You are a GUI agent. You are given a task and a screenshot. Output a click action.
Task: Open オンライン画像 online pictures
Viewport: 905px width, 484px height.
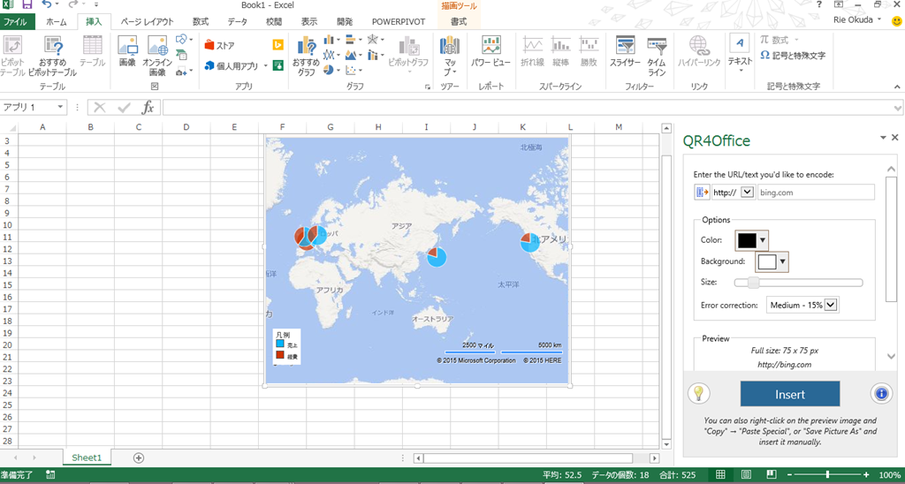[157, 57]
